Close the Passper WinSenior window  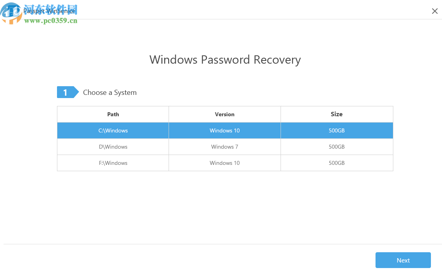(434, 11)
